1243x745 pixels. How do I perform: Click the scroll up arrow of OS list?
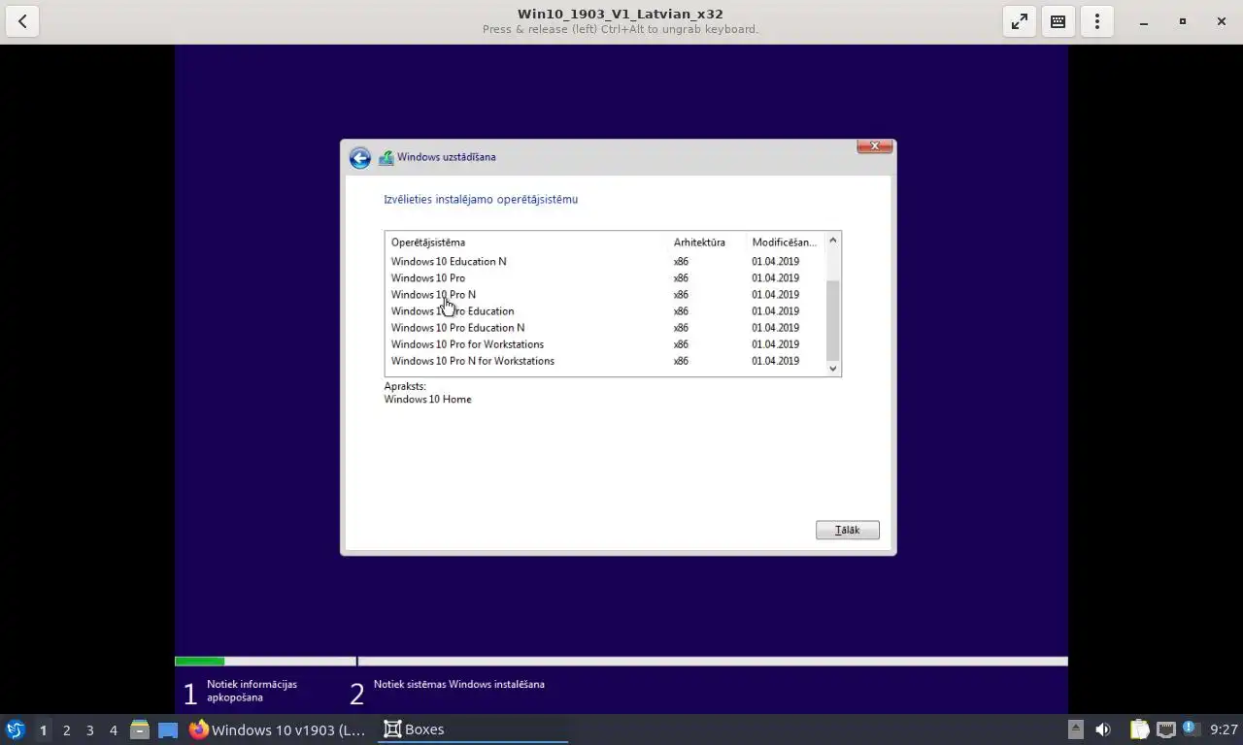tap(832, 240)
